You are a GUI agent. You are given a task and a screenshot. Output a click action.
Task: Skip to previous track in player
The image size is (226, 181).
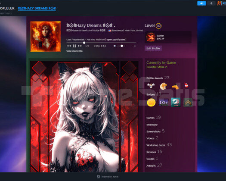[68, 46]
